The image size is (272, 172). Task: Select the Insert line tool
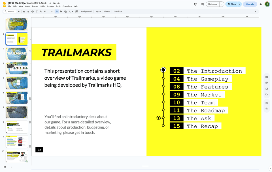pos(70,11)
